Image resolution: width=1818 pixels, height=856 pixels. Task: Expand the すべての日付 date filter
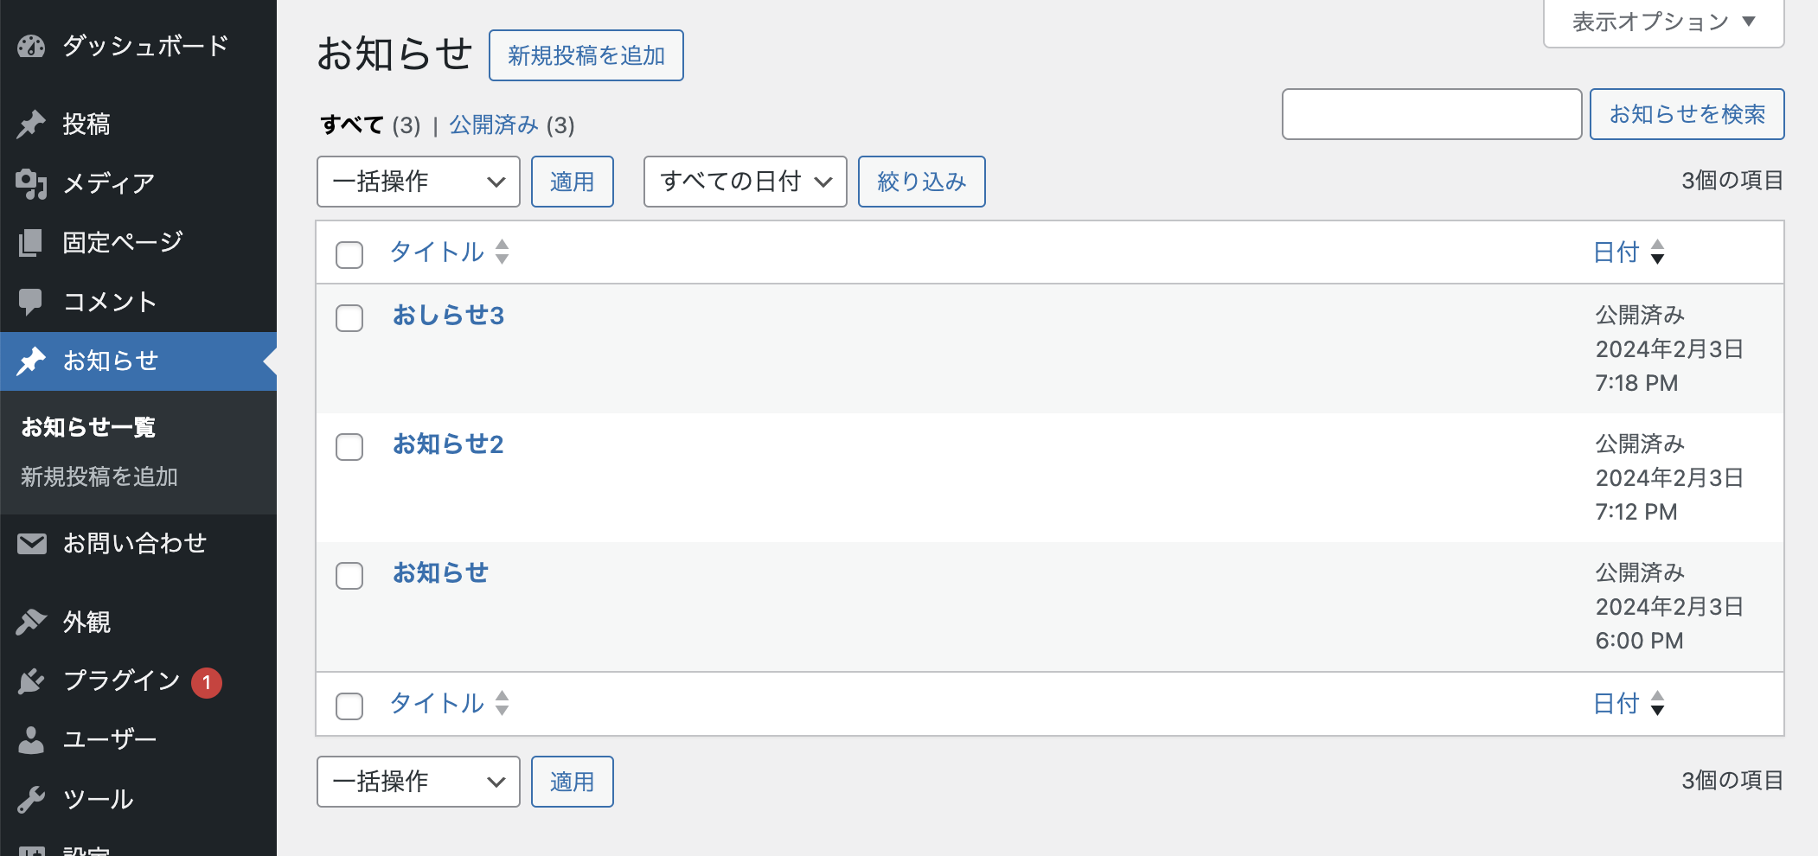coord(745,182)
